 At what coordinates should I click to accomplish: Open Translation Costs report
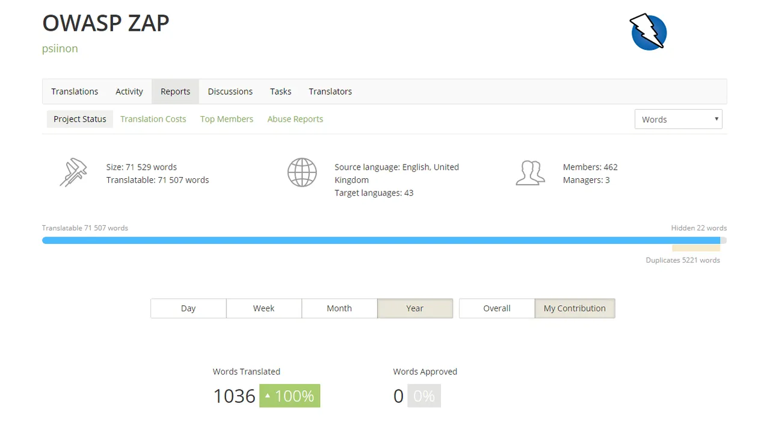point(153,119)
